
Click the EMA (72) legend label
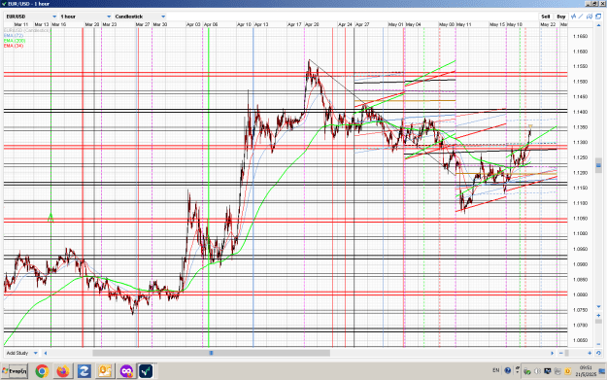pyautogui.click(x=14, y=36)
